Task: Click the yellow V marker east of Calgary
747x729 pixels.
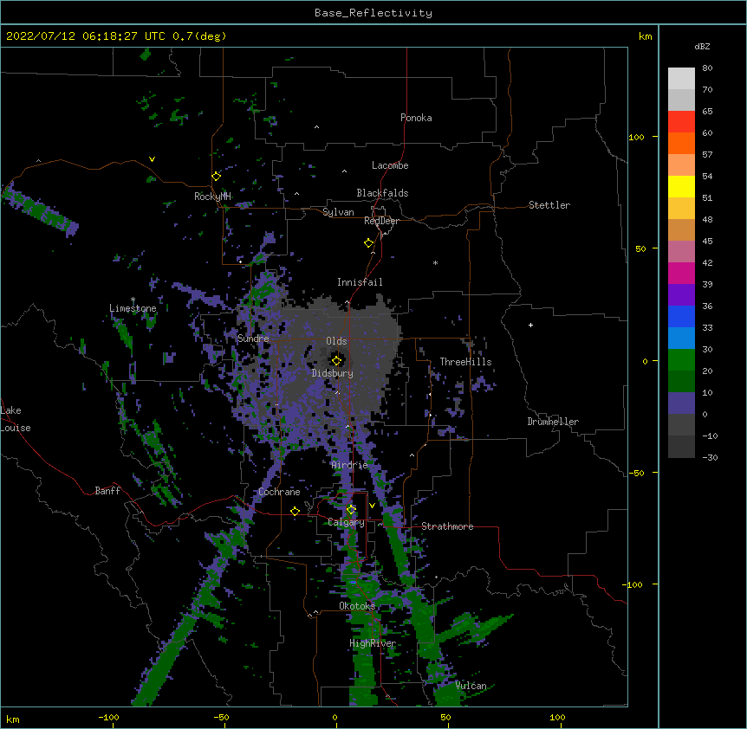Action: click(x=372, y=506)
